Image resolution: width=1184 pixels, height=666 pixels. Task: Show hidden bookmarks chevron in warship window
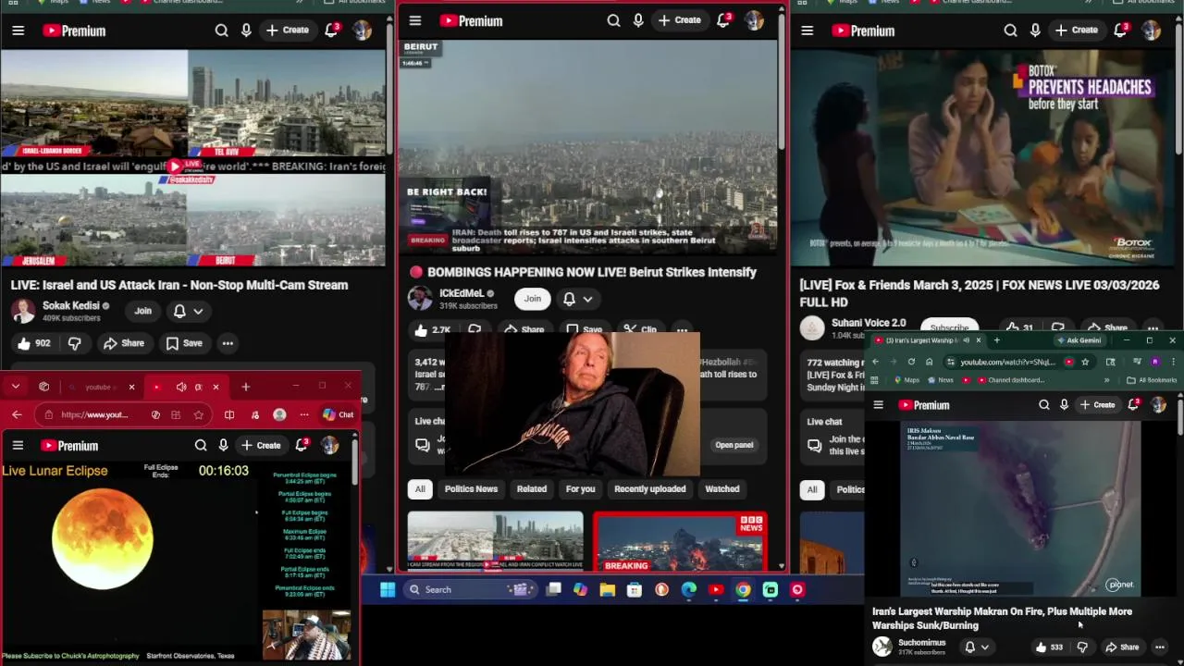point(1106,380)
